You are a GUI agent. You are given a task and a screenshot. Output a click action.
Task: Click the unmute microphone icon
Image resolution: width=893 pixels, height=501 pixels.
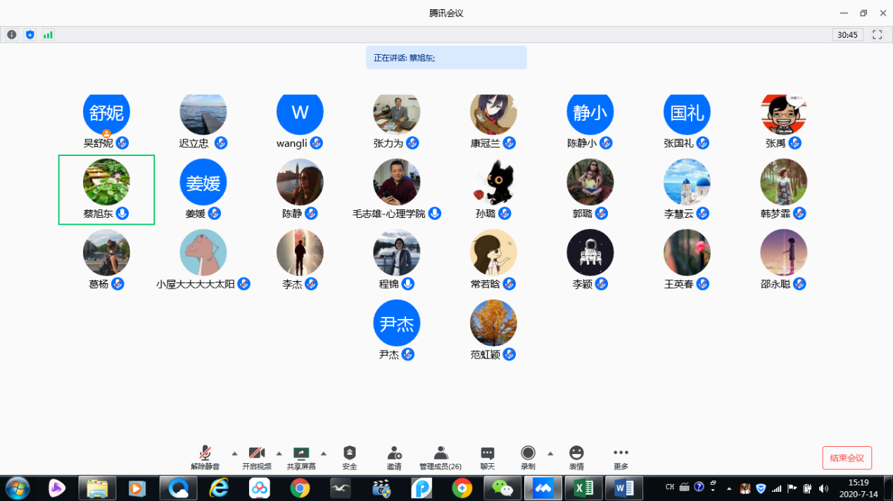point(205,453)
